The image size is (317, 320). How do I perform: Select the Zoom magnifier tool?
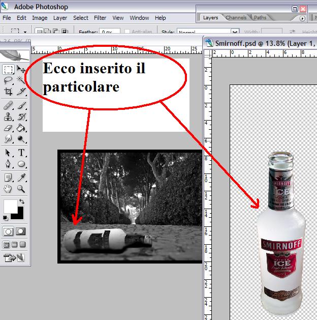click(21, 189)
